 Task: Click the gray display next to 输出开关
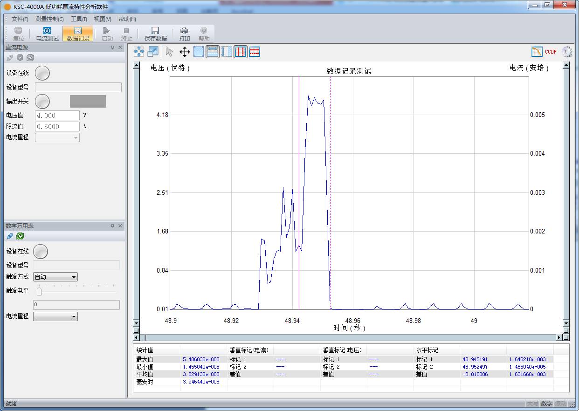(x=88, y=101)
